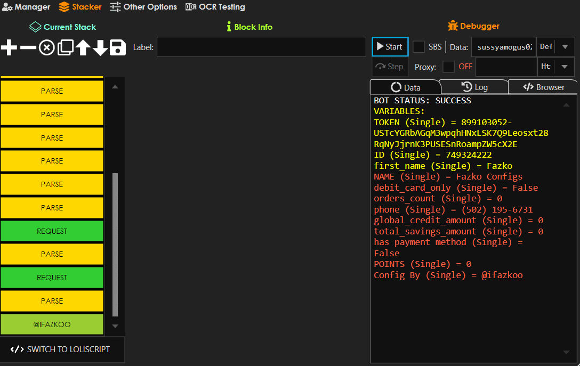Toggle the Proxy OFF checkbox on
This screenshot has height=366, width=580.
[448, 67]
